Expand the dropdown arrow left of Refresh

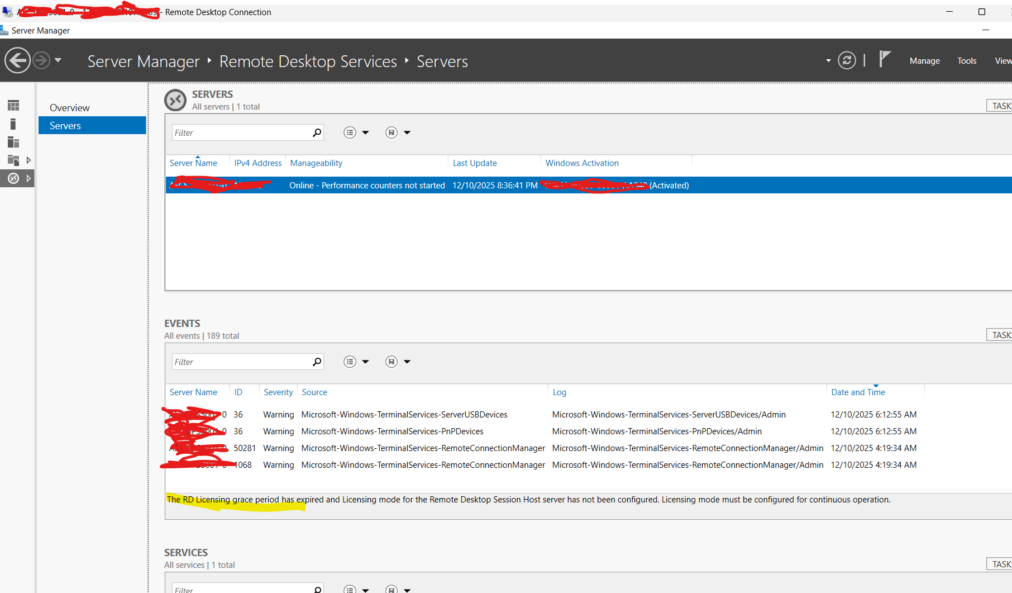point(828,60)
